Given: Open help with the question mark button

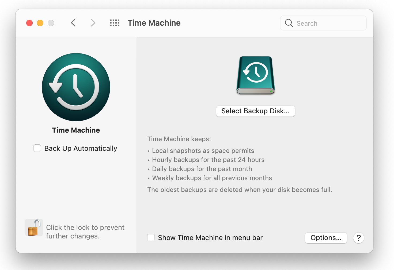Looking at the screenshot, I should tap(359, 238).
